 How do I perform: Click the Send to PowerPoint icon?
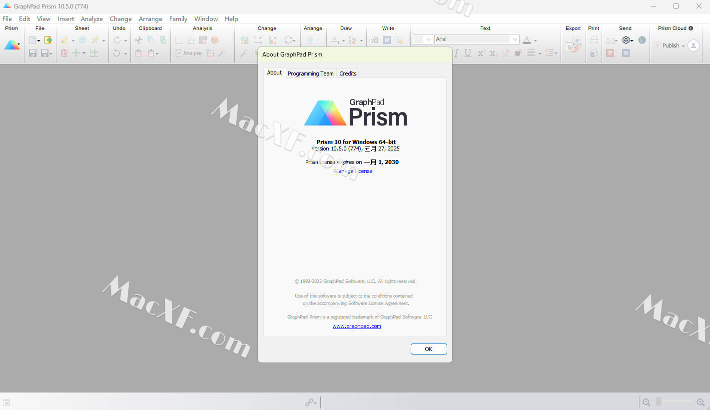[x=610, y=53]
